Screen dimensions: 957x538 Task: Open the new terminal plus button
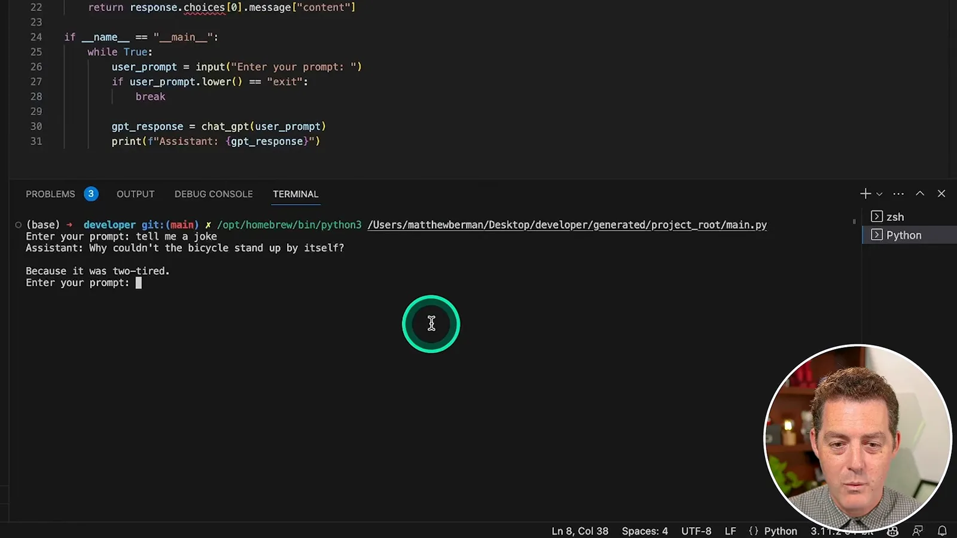click(x=865, y=194)
